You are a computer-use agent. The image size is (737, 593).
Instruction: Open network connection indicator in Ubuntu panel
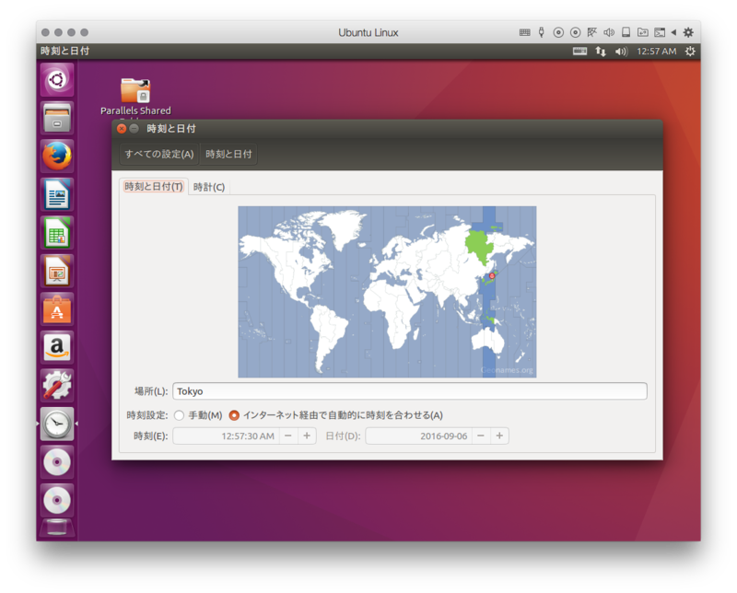pyautogui.click(x=601, y=52)
